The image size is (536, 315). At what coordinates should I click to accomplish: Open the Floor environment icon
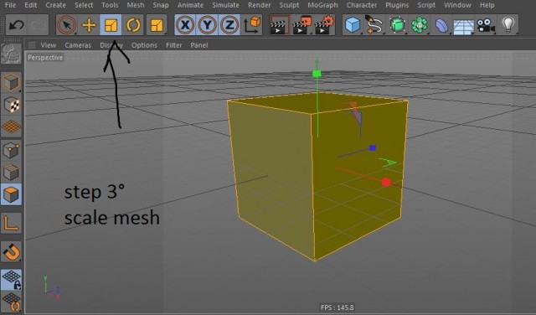463,26
